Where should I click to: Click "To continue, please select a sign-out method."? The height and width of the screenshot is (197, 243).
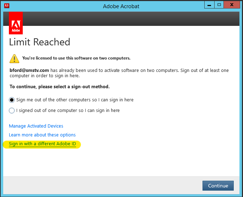pyautogui.click(x=60, y=87)
